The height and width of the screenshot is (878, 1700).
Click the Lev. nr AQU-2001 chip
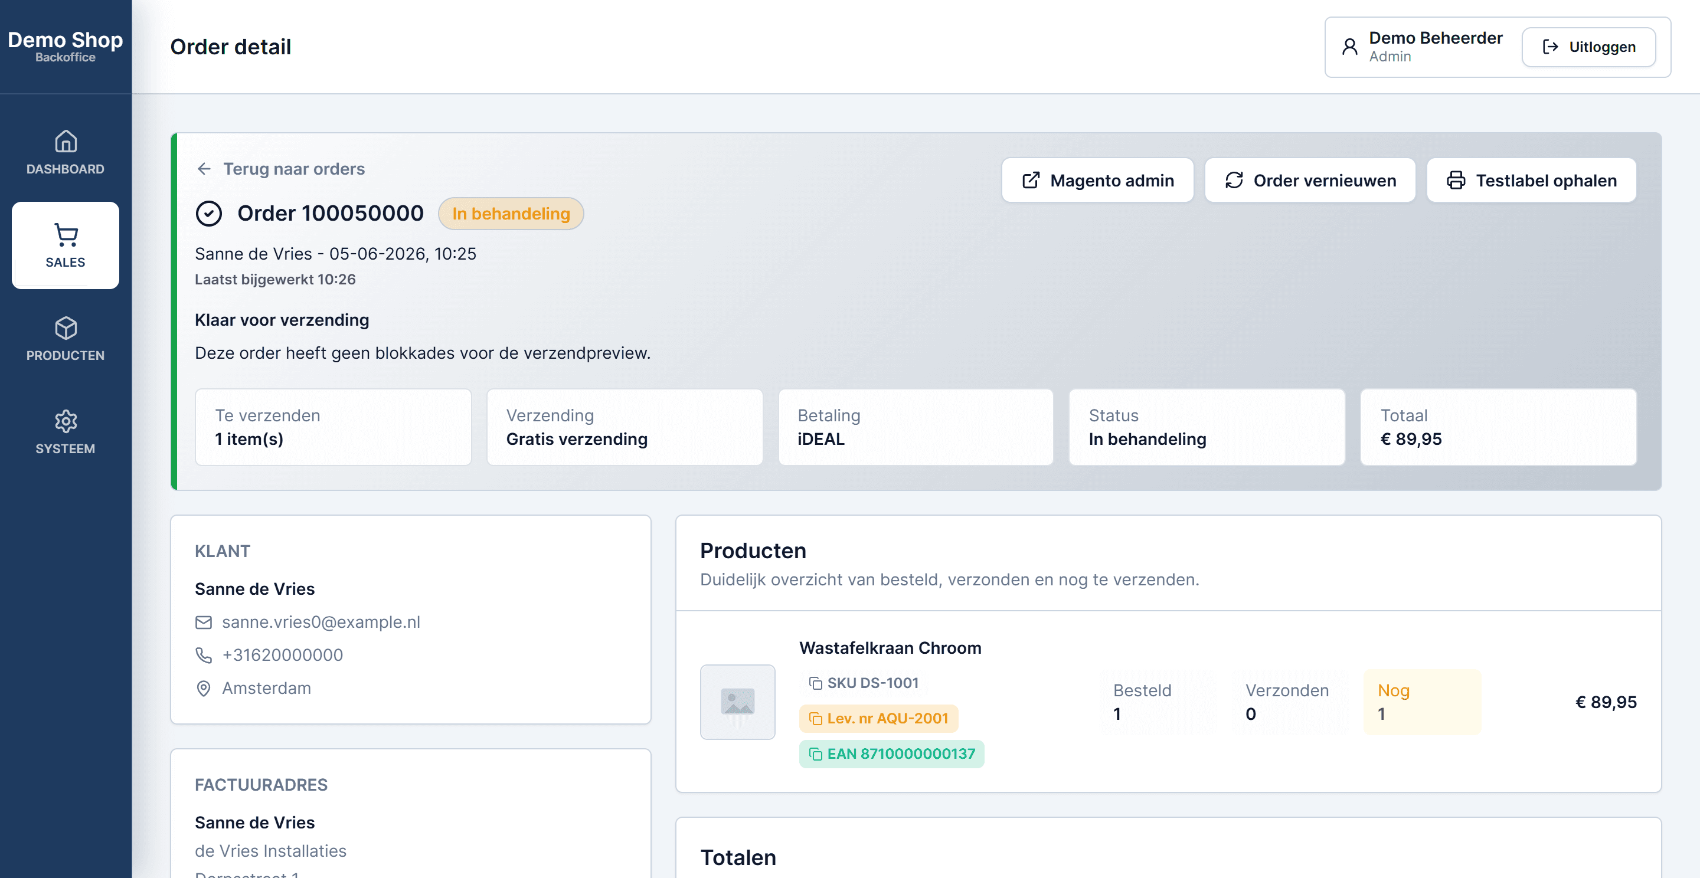coord(878,718)
